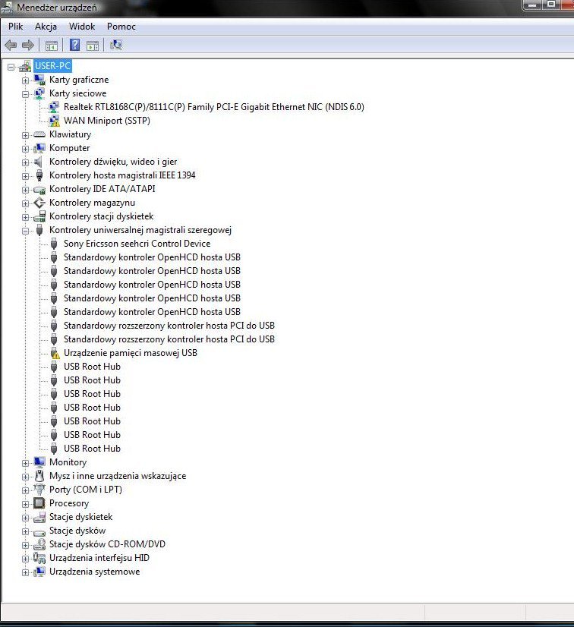Click the Karty graficzne display adapter icon
Viewport: 574px width, 627px height.
click(39, 80)
